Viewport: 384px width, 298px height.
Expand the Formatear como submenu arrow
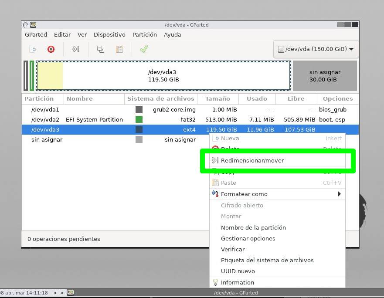339,194
